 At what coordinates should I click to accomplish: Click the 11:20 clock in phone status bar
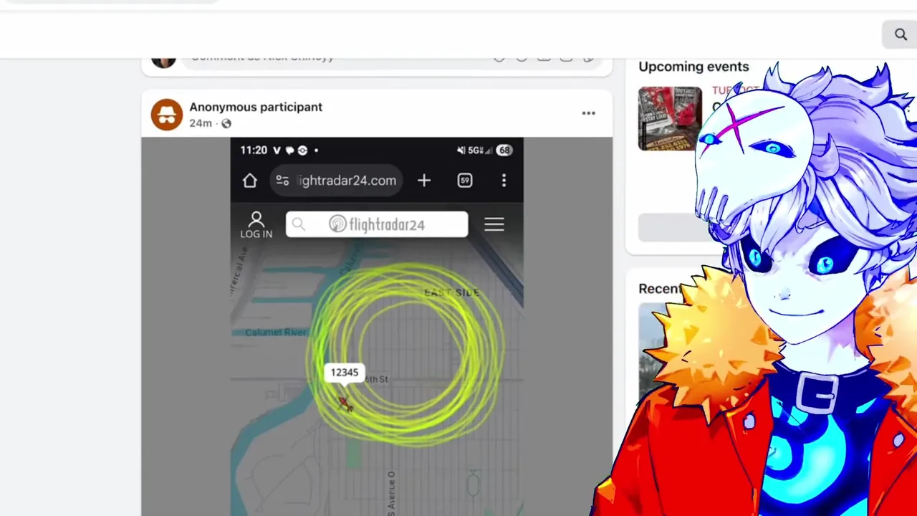(x=254, y=150)
